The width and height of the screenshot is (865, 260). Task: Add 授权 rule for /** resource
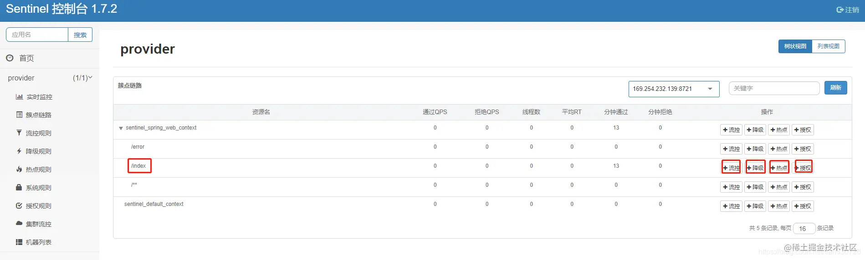pos(802,187)
